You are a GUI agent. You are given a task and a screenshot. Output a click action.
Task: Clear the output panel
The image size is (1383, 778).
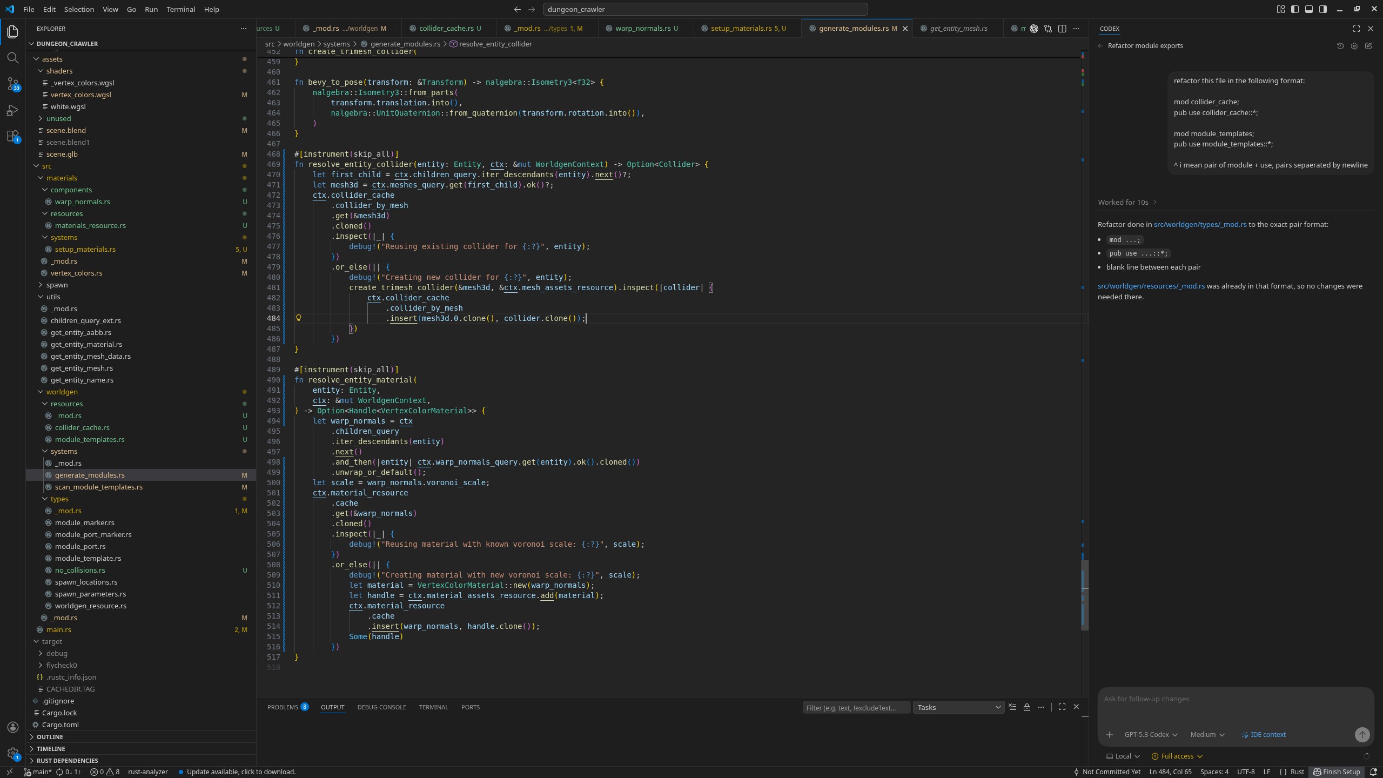(1012, 707)
